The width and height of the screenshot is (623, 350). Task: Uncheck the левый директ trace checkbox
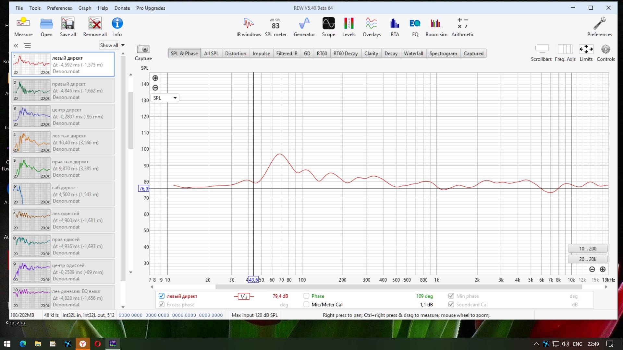(162, 296)
